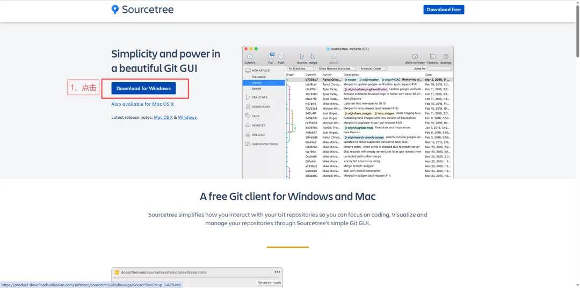Viewport: 580px width, 288px height.
Task: Select the Merge toolbar icon
Action: click(x=313, y=56)
